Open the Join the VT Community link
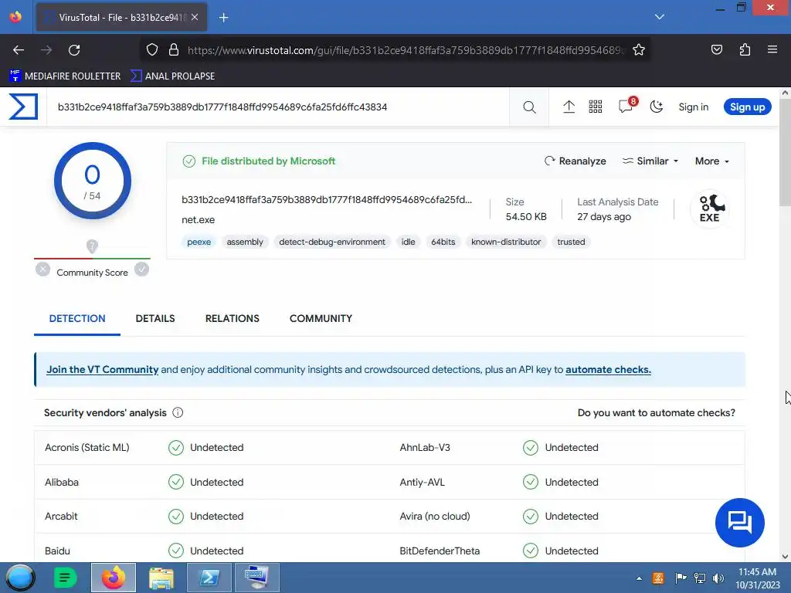Image resolution: width=791 pixels, height=593 pixels. coord(103,370)
